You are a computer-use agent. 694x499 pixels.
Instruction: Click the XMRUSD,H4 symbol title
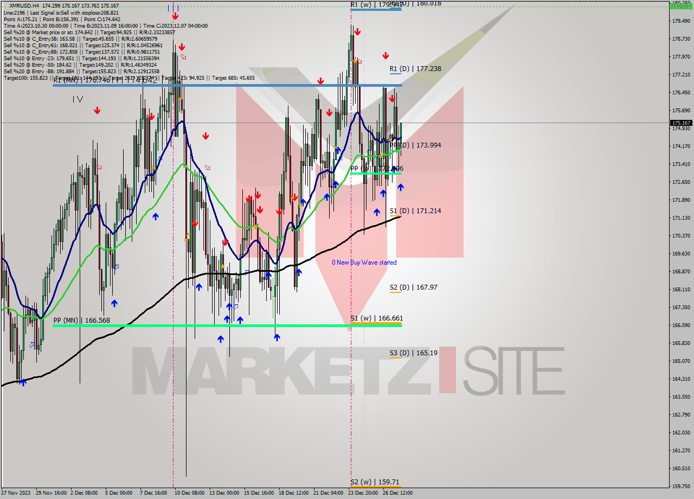coord(24,6)
